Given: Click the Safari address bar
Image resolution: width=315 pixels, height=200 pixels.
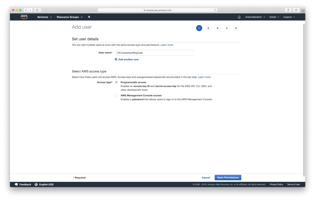Looking at the screenshot, I should click(x=158, y=10).
